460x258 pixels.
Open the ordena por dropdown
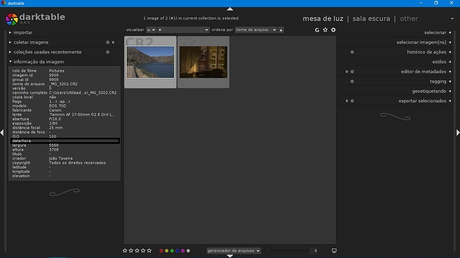pyautogui.click(x=256, y=30)
